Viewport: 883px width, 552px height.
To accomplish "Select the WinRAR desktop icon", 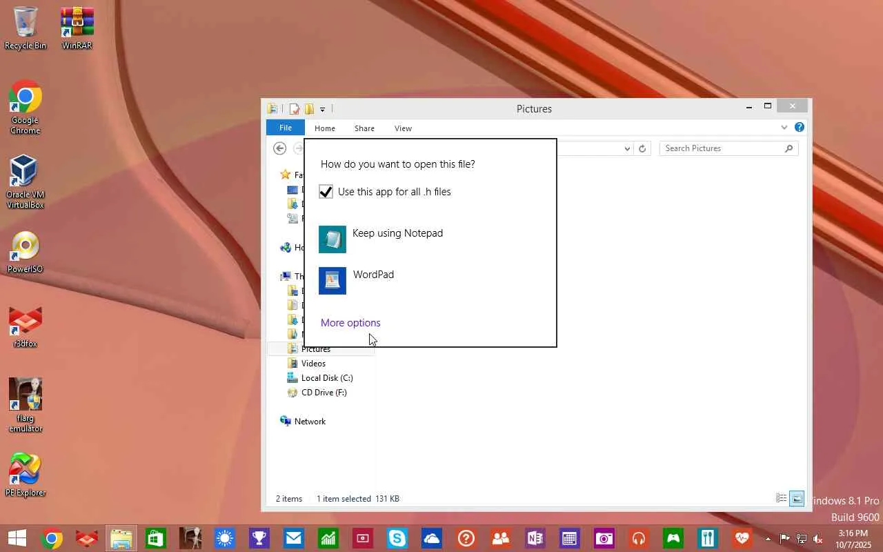I will tap(77, 28).
